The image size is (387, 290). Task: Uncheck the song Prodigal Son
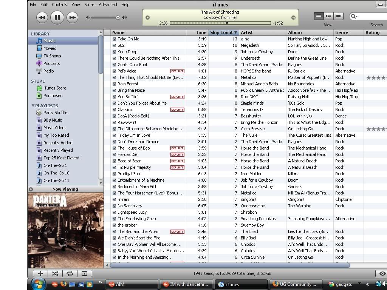tap(114, 174)
